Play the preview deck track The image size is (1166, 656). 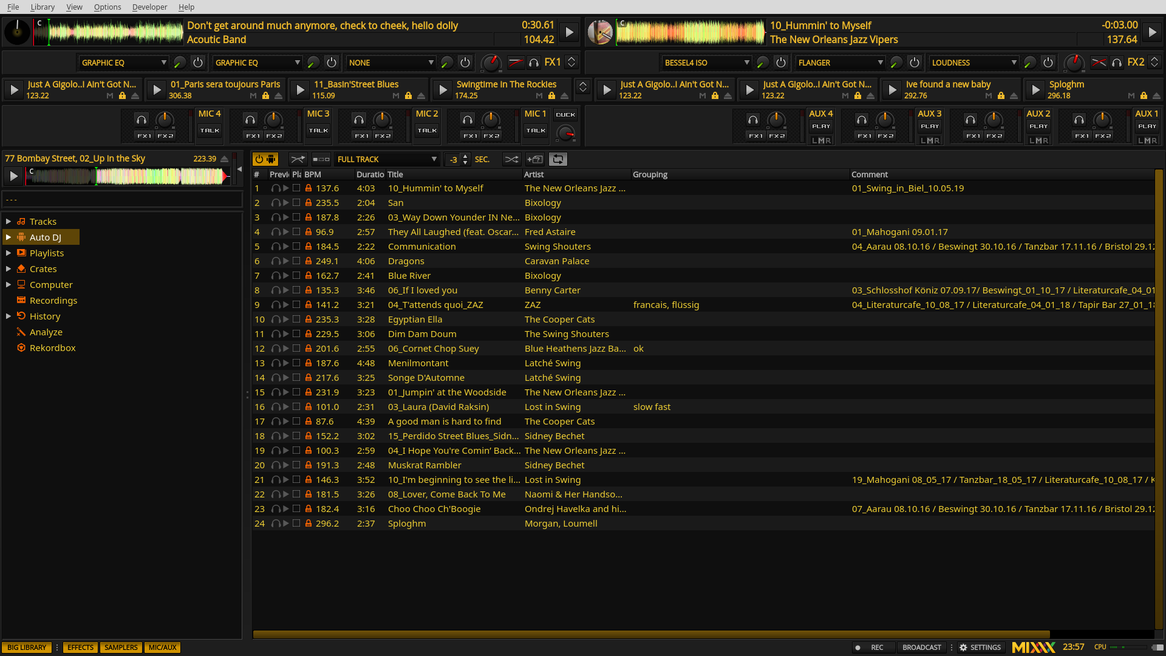point(13,176)
